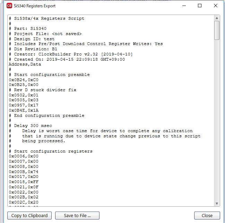Close the dialog with the Close button
This screenshot has height=223, width=225.
click(207, 215)
